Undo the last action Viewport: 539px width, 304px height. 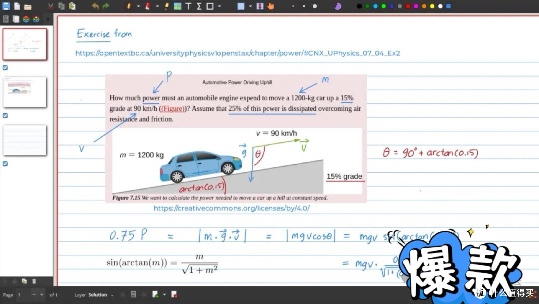[95, 6]
